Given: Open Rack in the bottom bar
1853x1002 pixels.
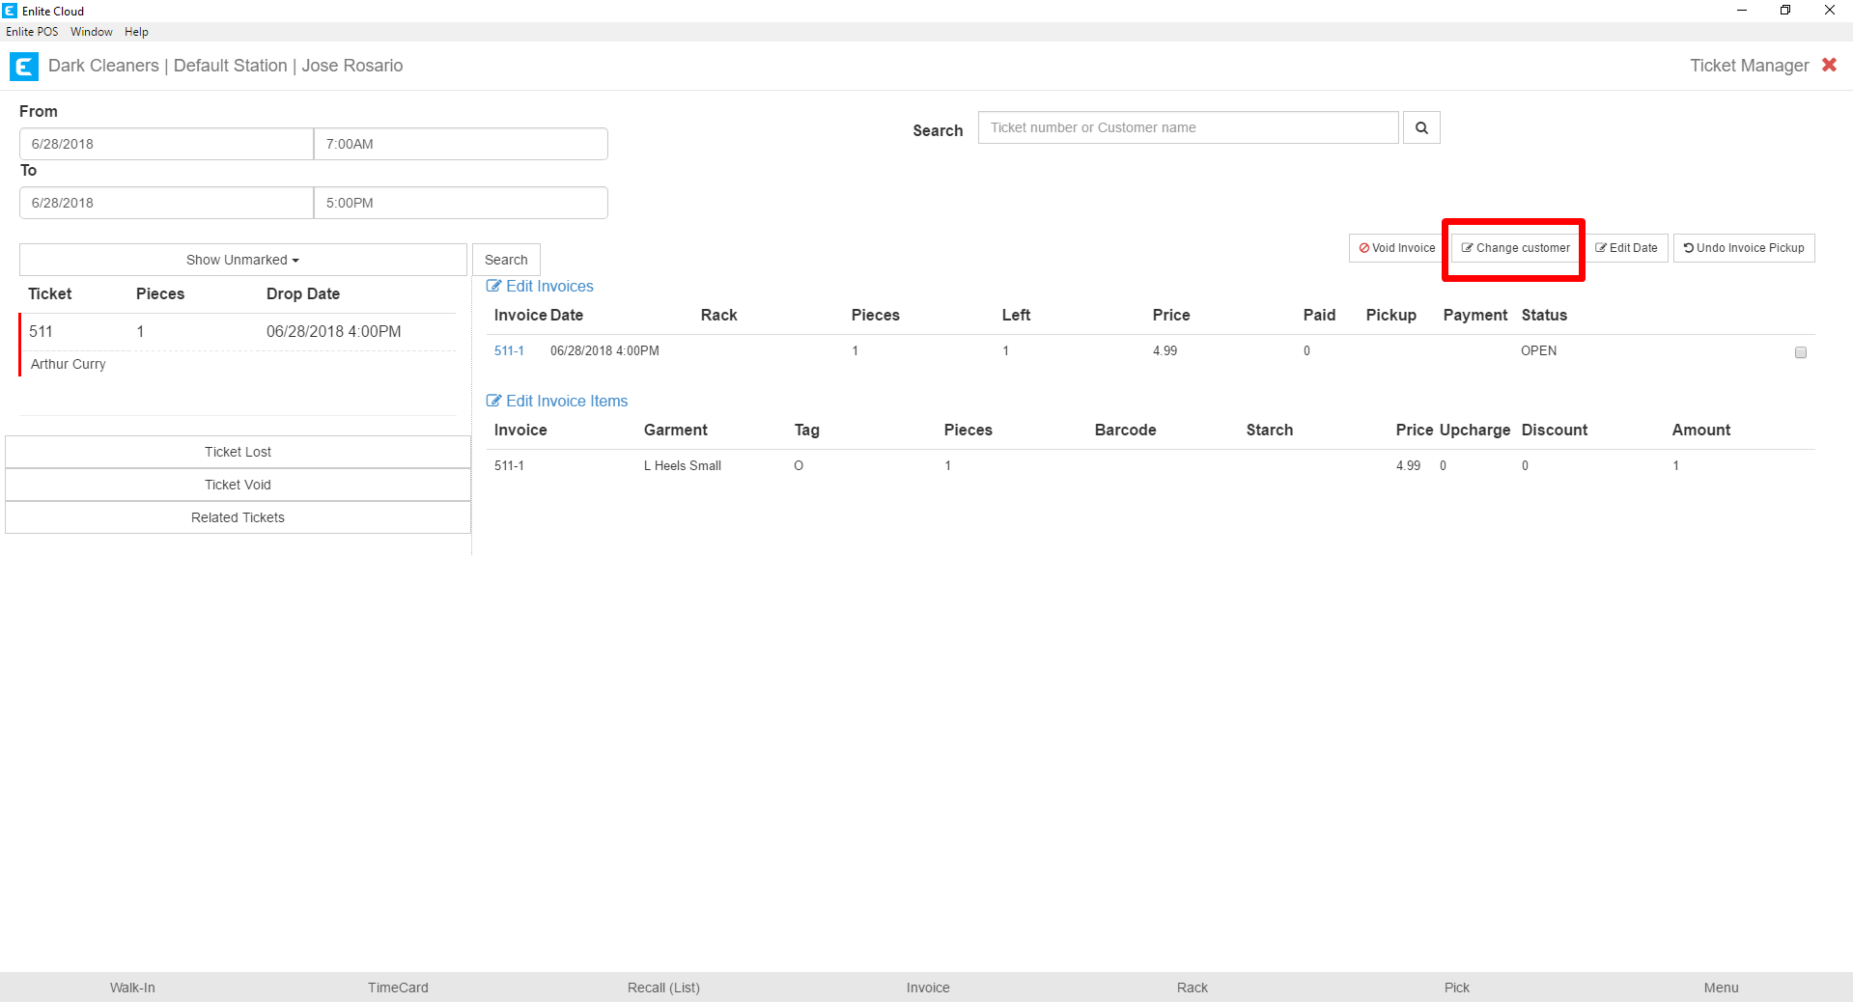Looking at the screenshot, I should tap(1193, 988).
